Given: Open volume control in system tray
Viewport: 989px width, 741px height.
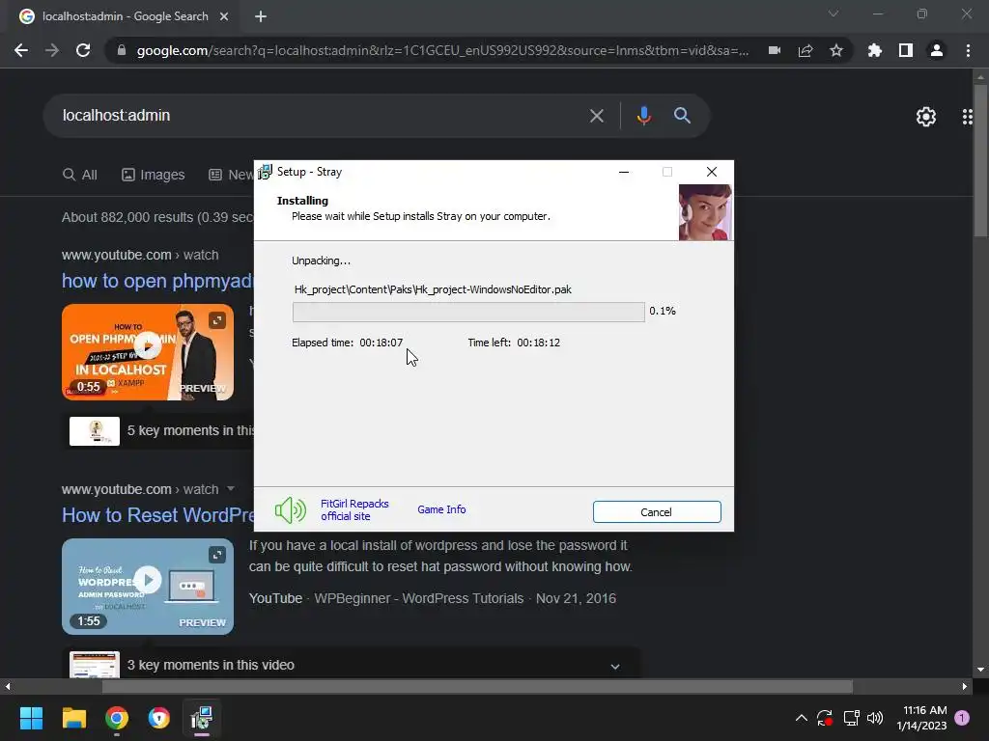Looking at the screenshot, I should tap(875, 718).
